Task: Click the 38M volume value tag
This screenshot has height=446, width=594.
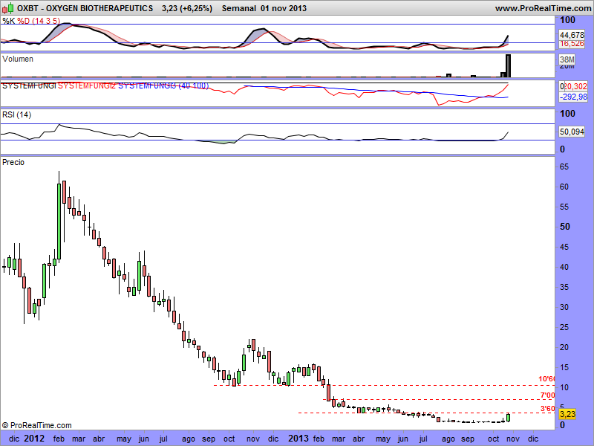Action: [x=567, y=59]
